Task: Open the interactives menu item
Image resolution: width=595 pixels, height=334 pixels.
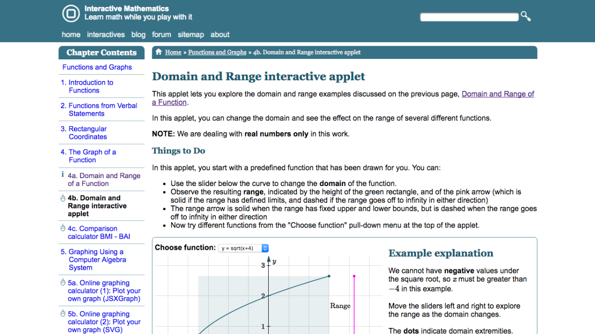Action: [x=106, y=34]
